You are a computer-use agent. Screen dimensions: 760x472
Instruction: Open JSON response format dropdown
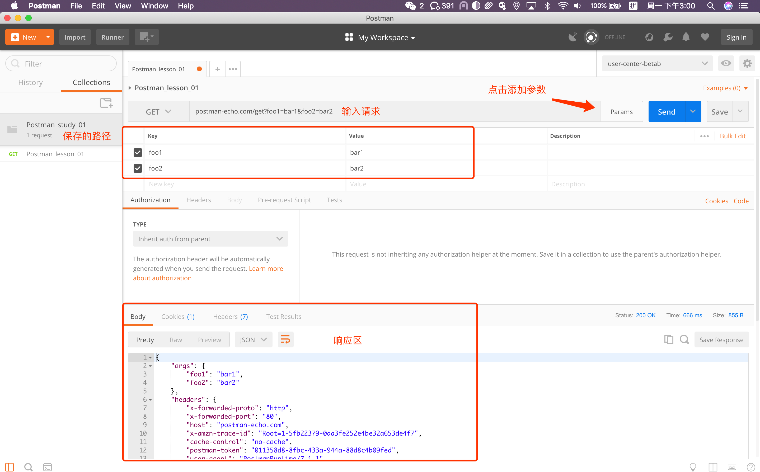coord(253,339)
